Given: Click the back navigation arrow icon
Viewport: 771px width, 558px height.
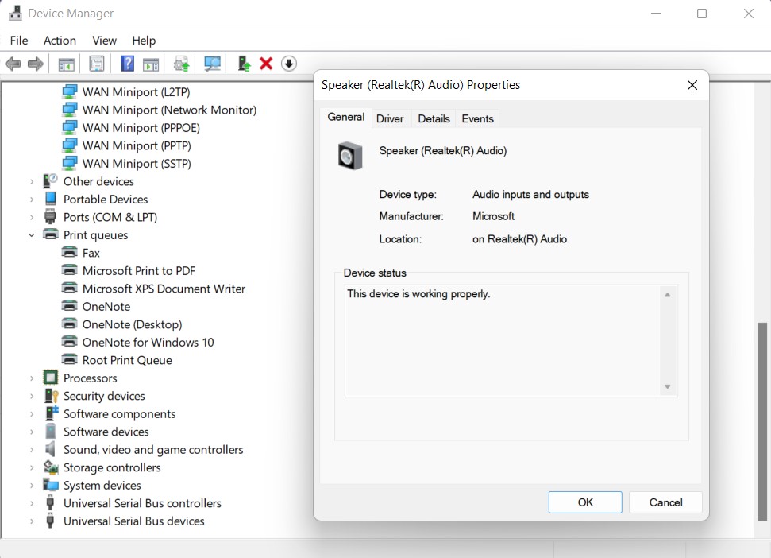Looking at the screenshot, I should click(x=13, y=63).
